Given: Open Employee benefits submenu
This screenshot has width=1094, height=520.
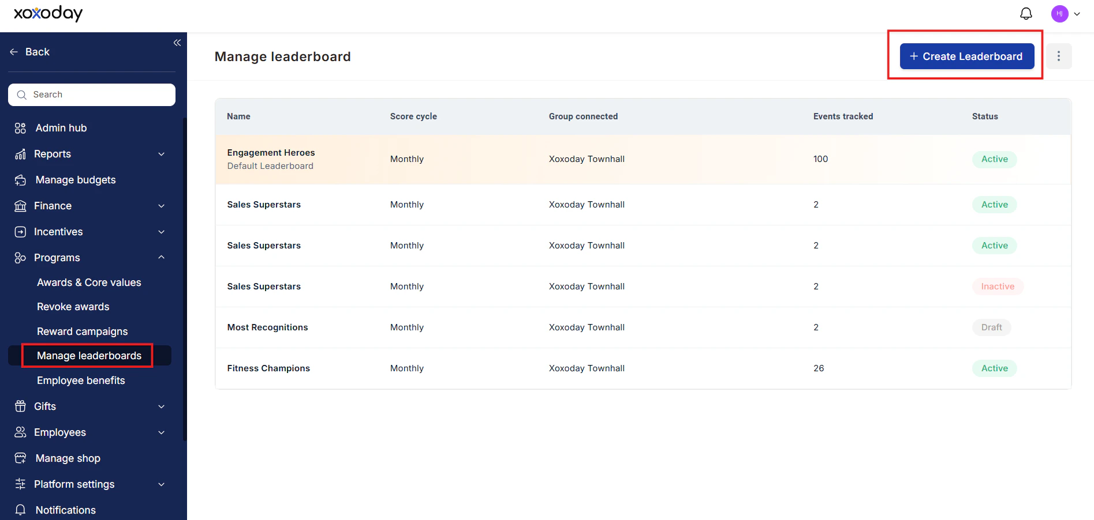Looking at the screenshot, I should [81, 380].
